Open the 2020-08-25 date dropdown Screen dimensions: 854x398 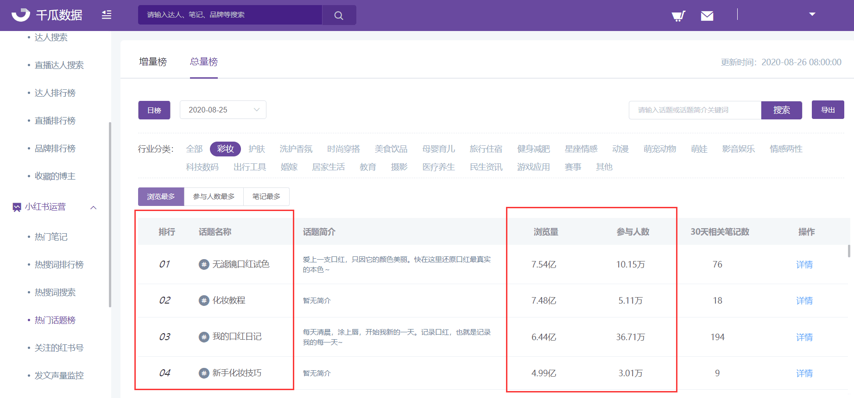(223, 110)
